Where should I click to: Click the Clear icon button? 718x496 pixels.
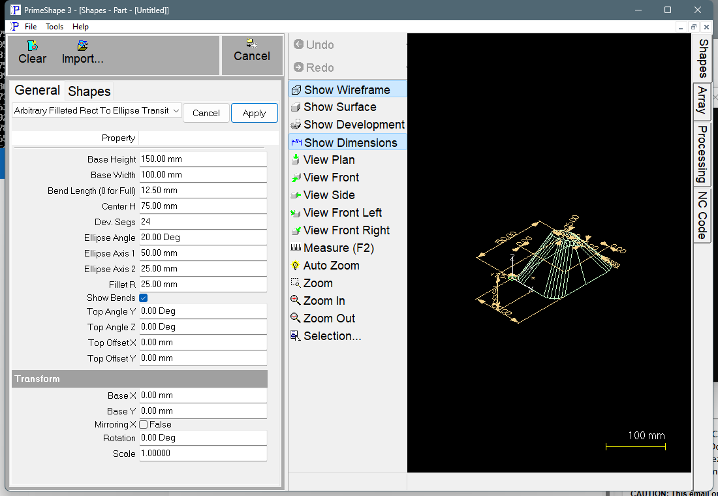pos(32,52)
